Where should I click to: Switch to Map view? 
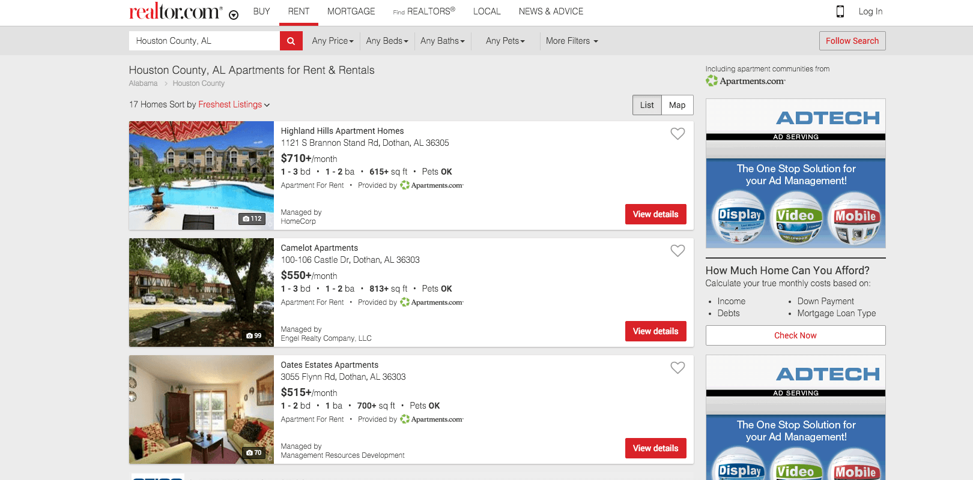click(677, 105)
